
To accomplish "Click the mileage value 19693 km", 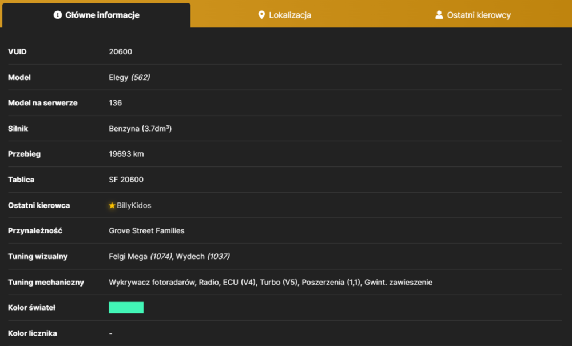I will [x=126, y=154].
